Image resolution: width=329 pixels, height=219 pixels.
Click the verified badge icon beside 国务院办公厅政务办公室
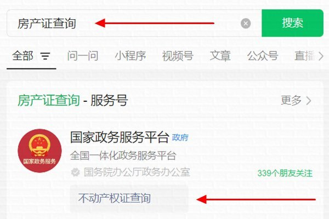coord(75,172)
